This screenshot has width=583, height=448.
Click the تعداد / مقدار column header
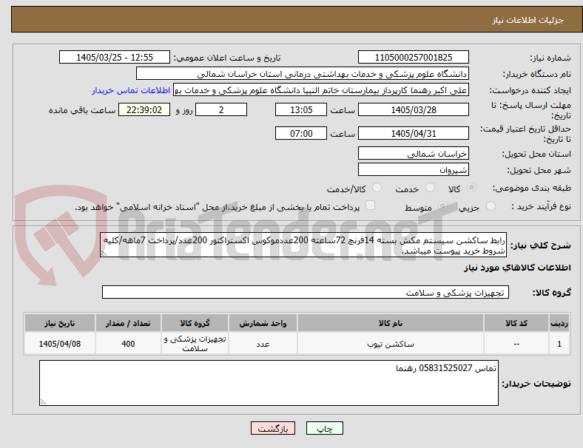pyautogui.click(x=128, y=323)
